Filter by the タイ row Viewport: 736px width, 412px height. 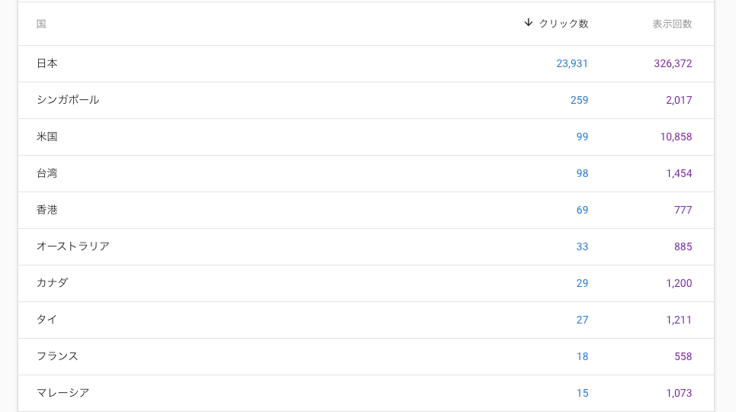click(x=47, y=320)
